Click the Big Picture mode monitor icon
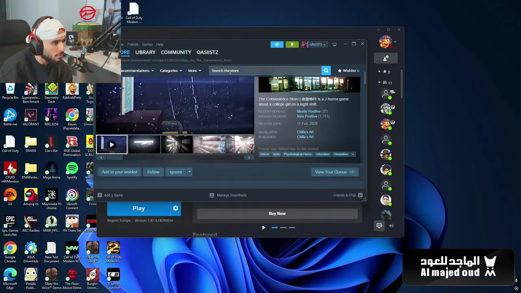The width and height of the screenshot is (521, 293). (334, 44)
